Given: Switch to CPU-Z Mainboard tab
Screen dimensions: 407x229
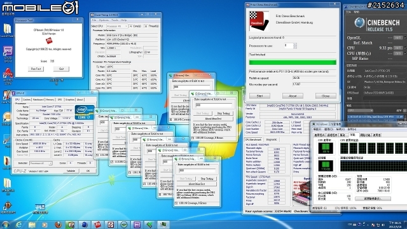Looking at the screenshot, I should tap(38, 100).
